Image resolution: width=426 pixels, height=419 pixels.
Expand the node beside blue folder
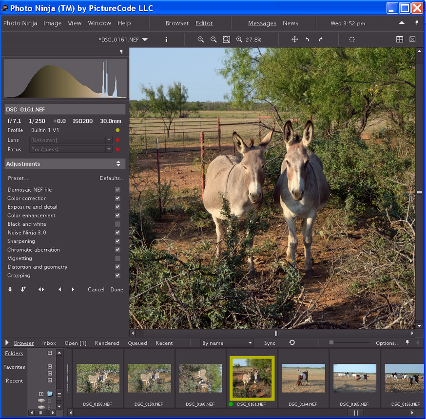41,394
